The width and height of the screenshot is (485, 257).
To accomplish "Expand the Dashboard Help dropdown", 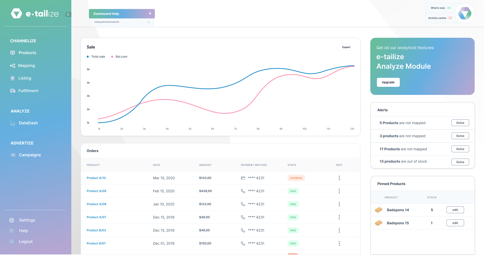I will point(150,14).
